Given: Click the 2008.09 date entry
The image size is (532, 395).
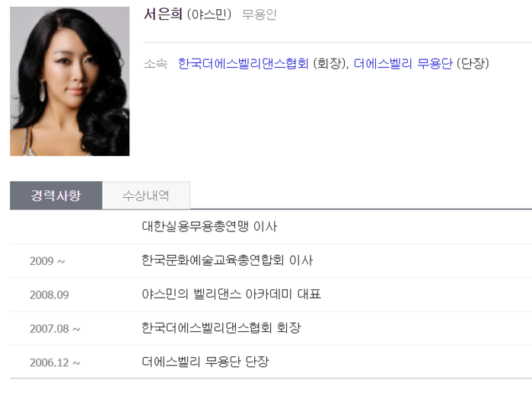Looking at the screenshot, I should 49,295.
